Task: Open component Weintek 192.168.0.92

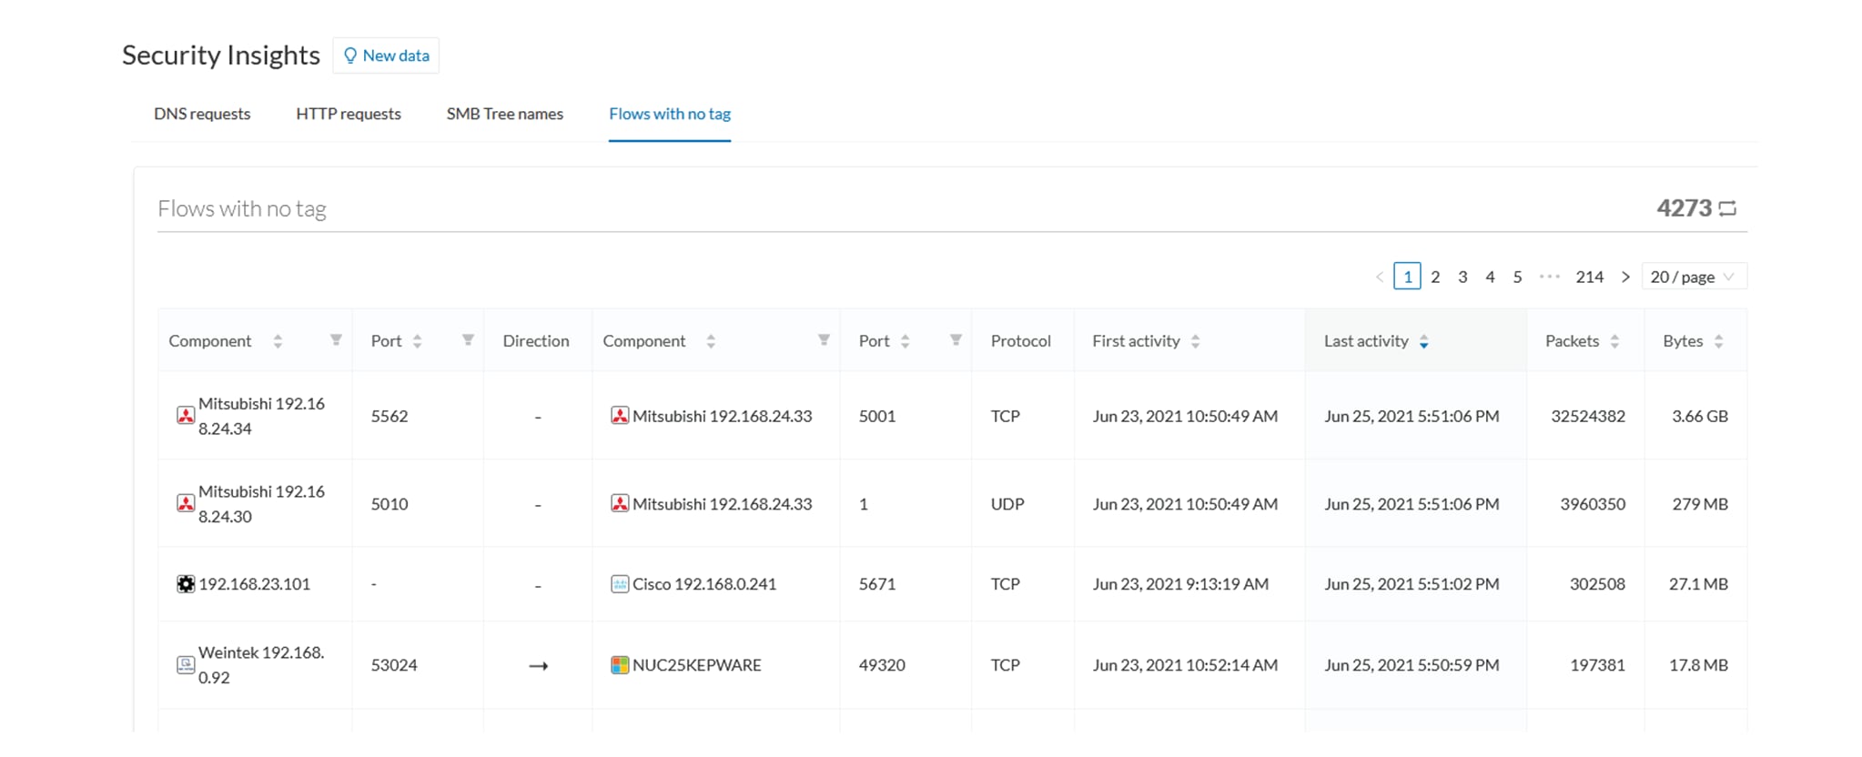Action: tap(261, 665)
